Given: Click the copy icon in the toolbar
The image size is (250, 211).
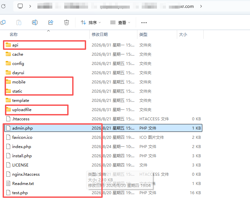Looking at the screenshot, I should pos(3,22).
